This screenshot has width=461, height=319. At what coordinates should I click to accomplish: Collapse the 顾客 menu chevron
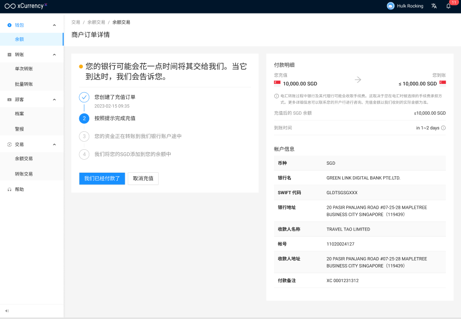click(54, 99)
